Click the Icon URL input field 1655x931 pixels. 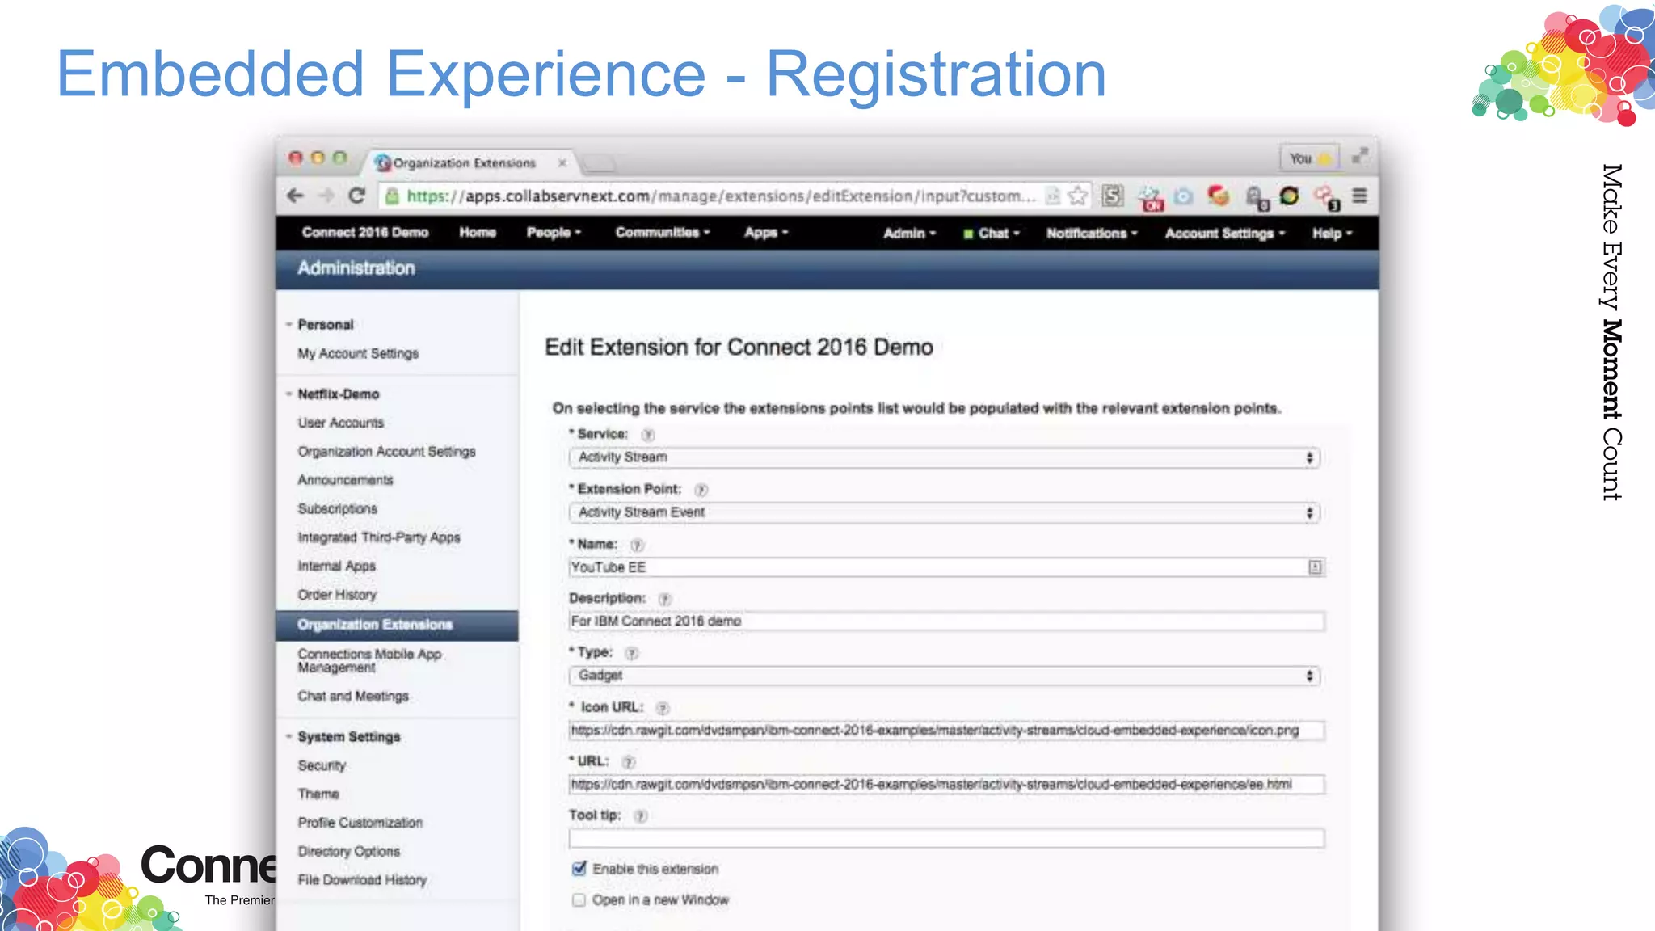coord(946,731)
